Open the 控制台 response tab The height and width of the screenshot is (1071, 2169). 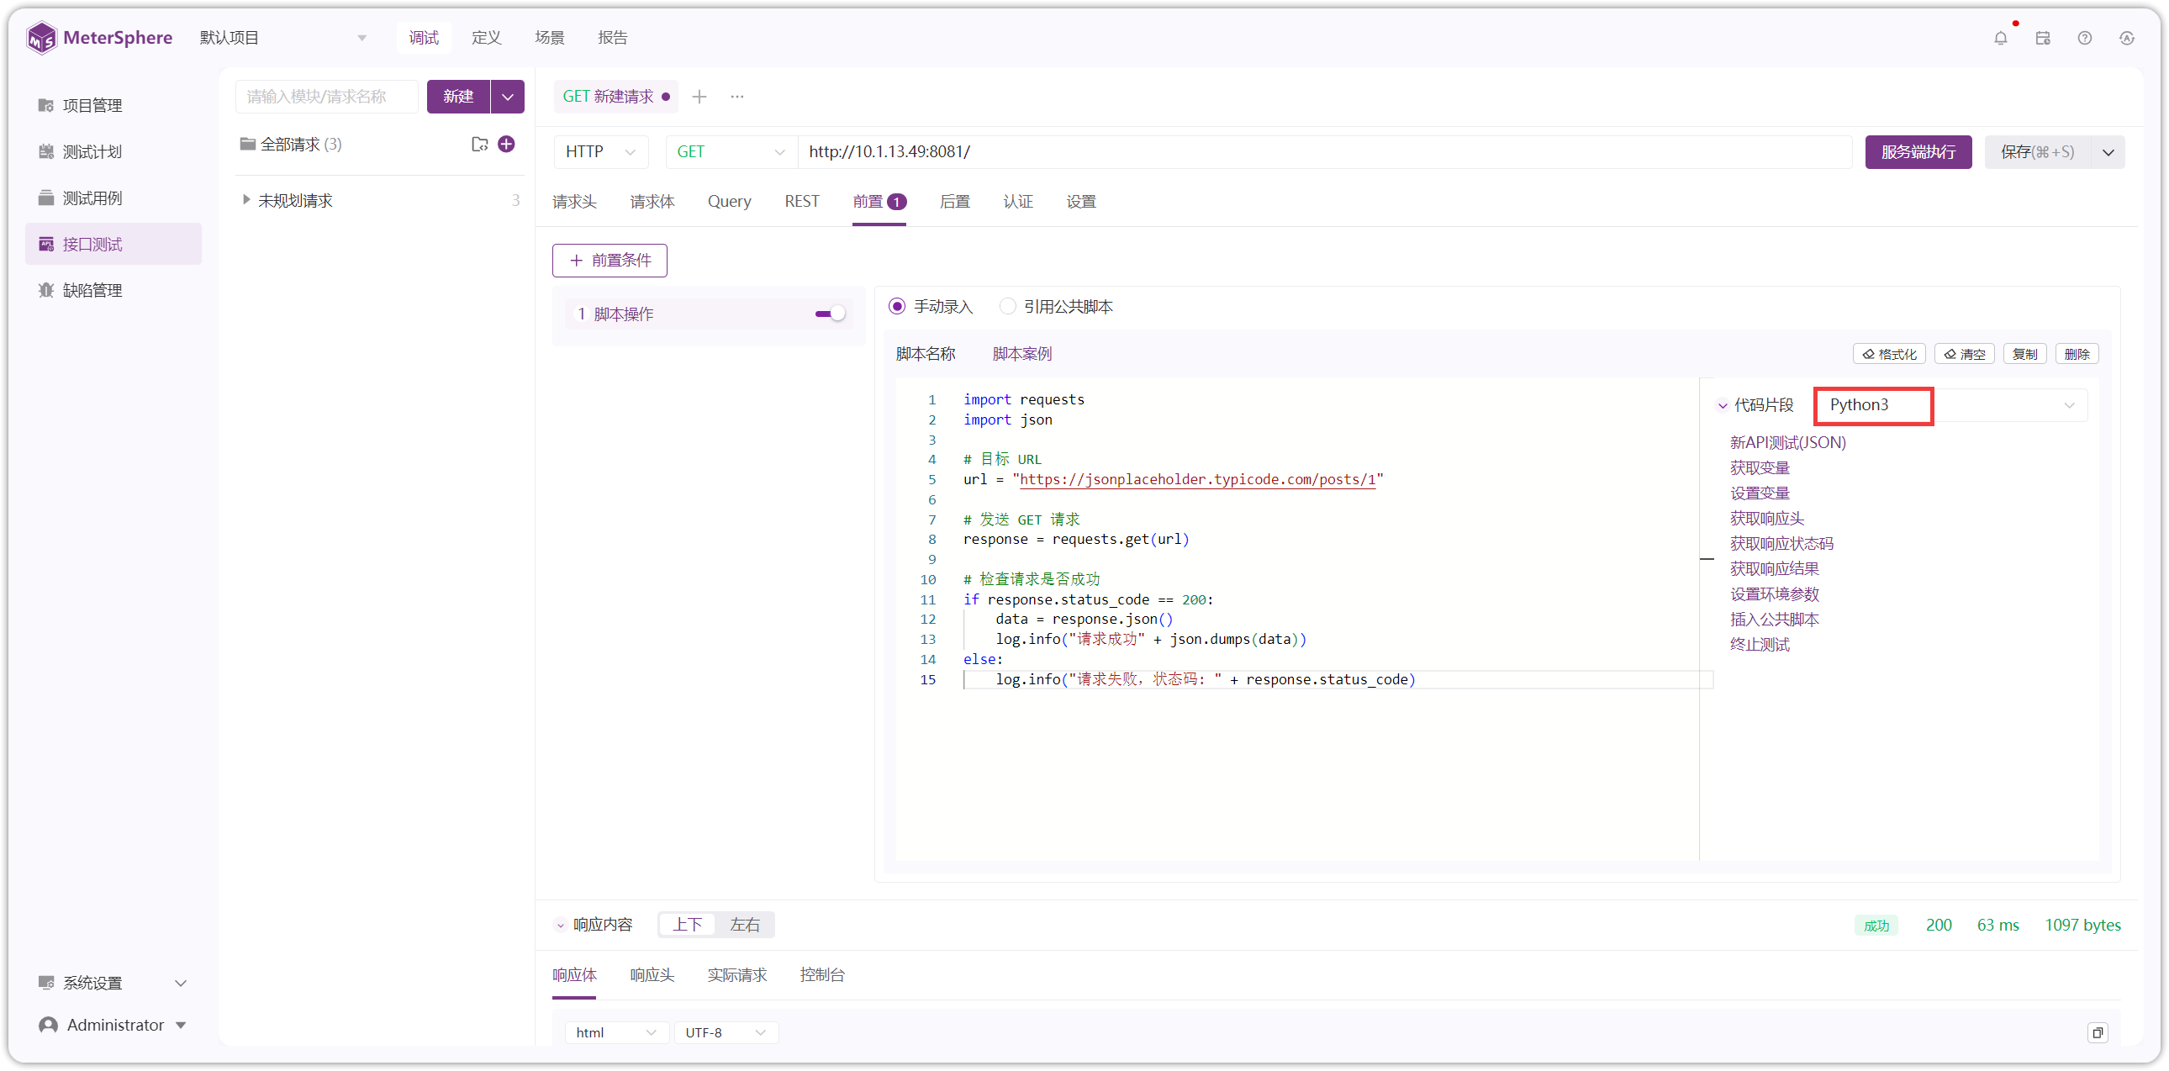click(822, 974)
